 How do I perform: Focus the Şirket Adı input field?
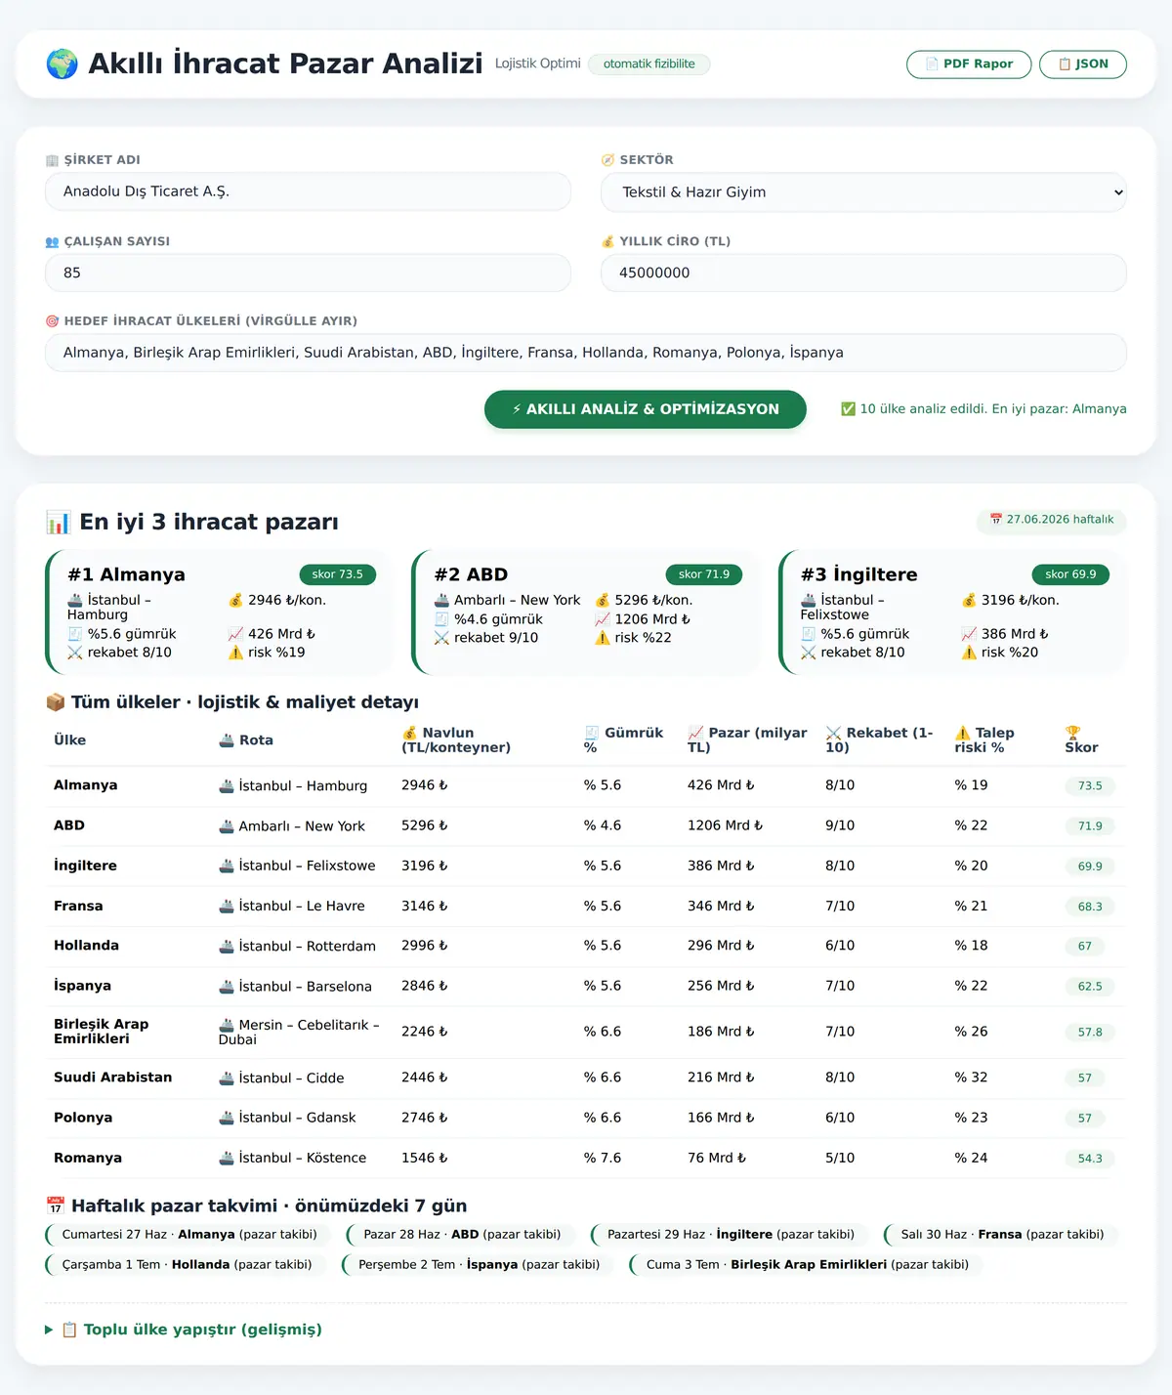[308, 191]
